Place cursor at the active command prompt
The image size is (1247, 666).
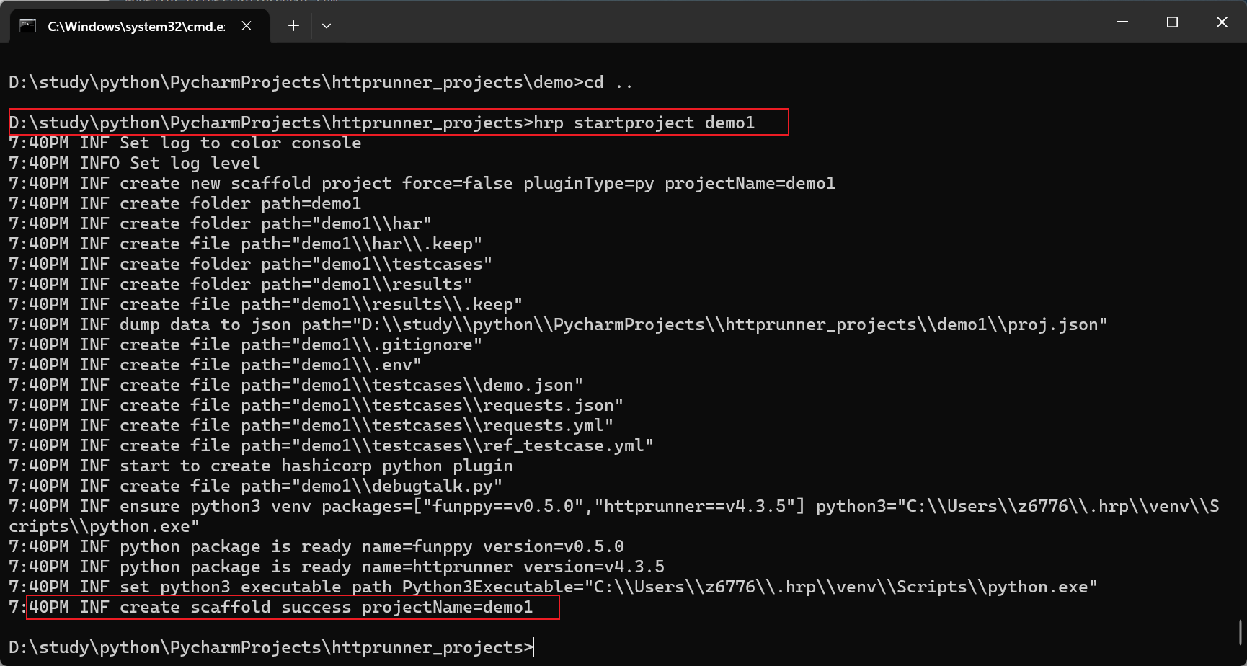click(532, 647)
